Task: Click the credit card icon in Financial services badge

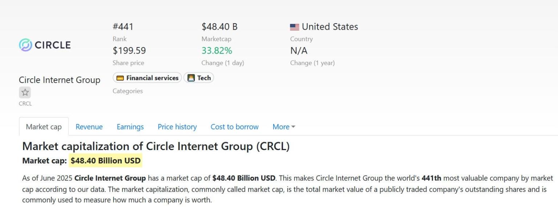Action: pyautogui.click(x=120, y=78)
